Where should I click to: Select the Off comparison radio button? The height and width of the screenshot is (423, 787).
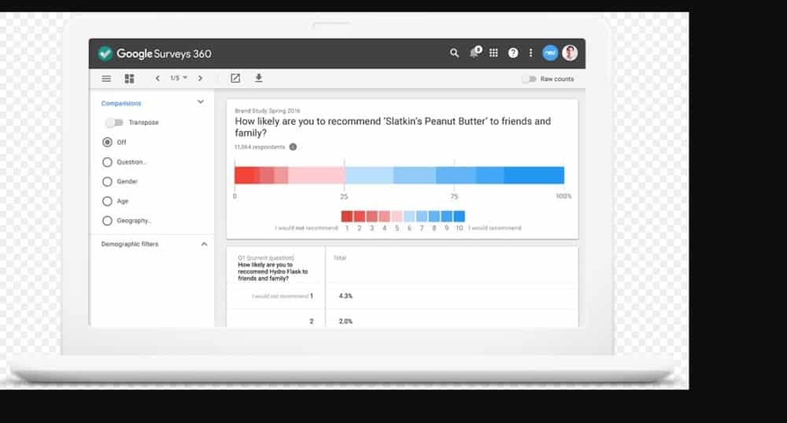[107, 142]
